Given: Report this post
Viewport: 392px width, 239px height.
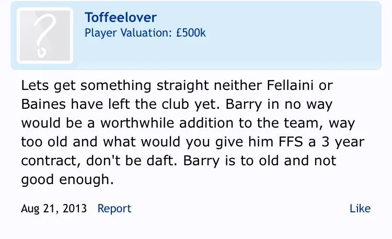Looking at the screenshot, I should (x=114, y=208).
